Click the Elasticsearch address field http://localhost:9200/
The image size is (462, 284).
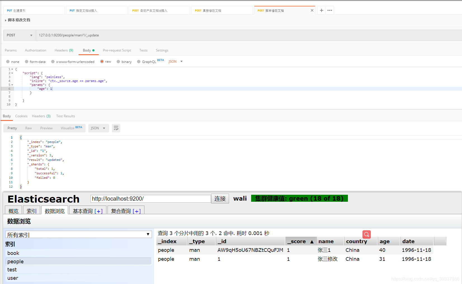click(150, 199)
